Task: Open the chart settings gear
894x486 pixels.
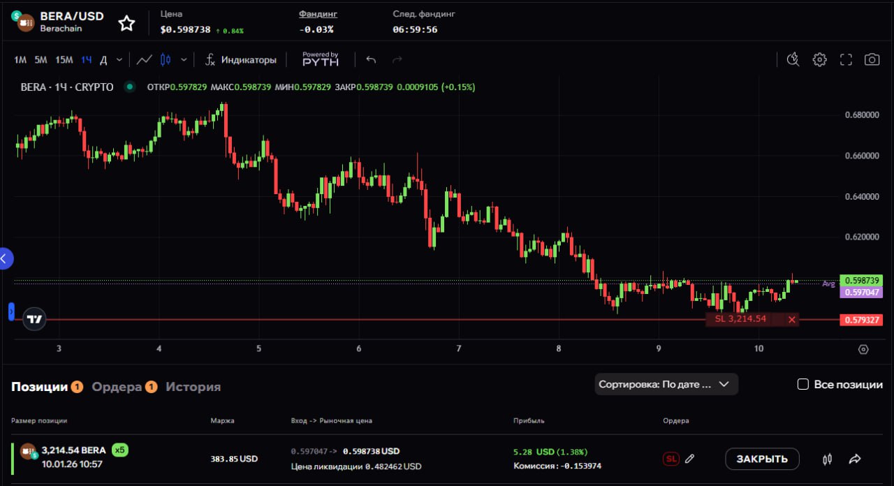Action: click(819, 60)
